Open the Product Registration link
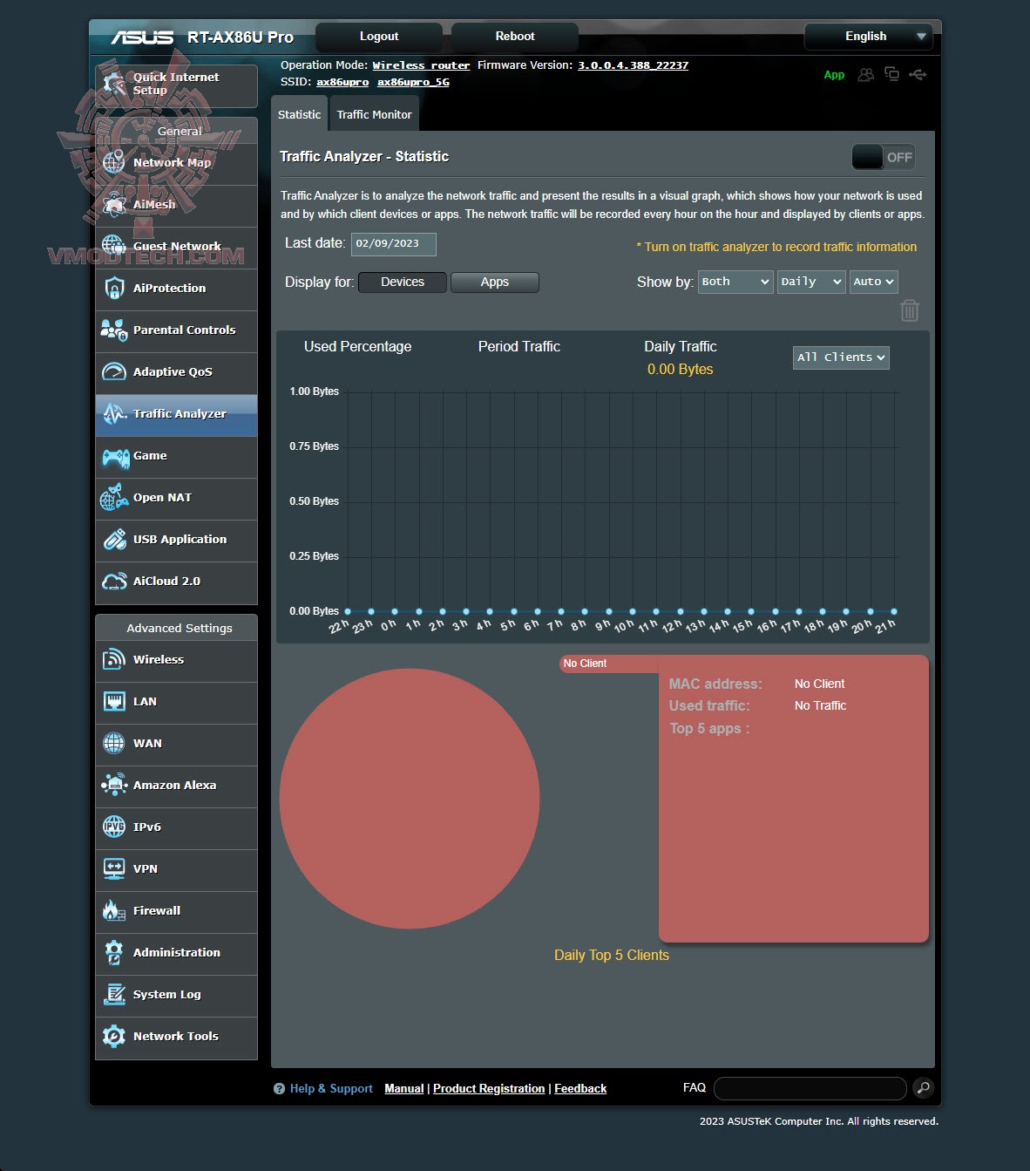The image size is (1030, 1171). [489, 1088]
